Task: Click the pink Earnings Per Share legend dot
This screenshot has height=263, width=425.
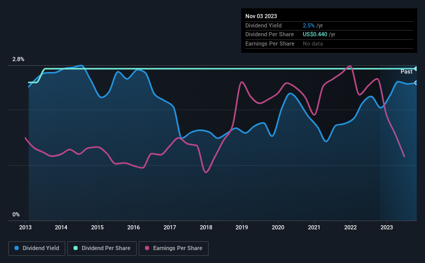Action: [x=147, y=248]
